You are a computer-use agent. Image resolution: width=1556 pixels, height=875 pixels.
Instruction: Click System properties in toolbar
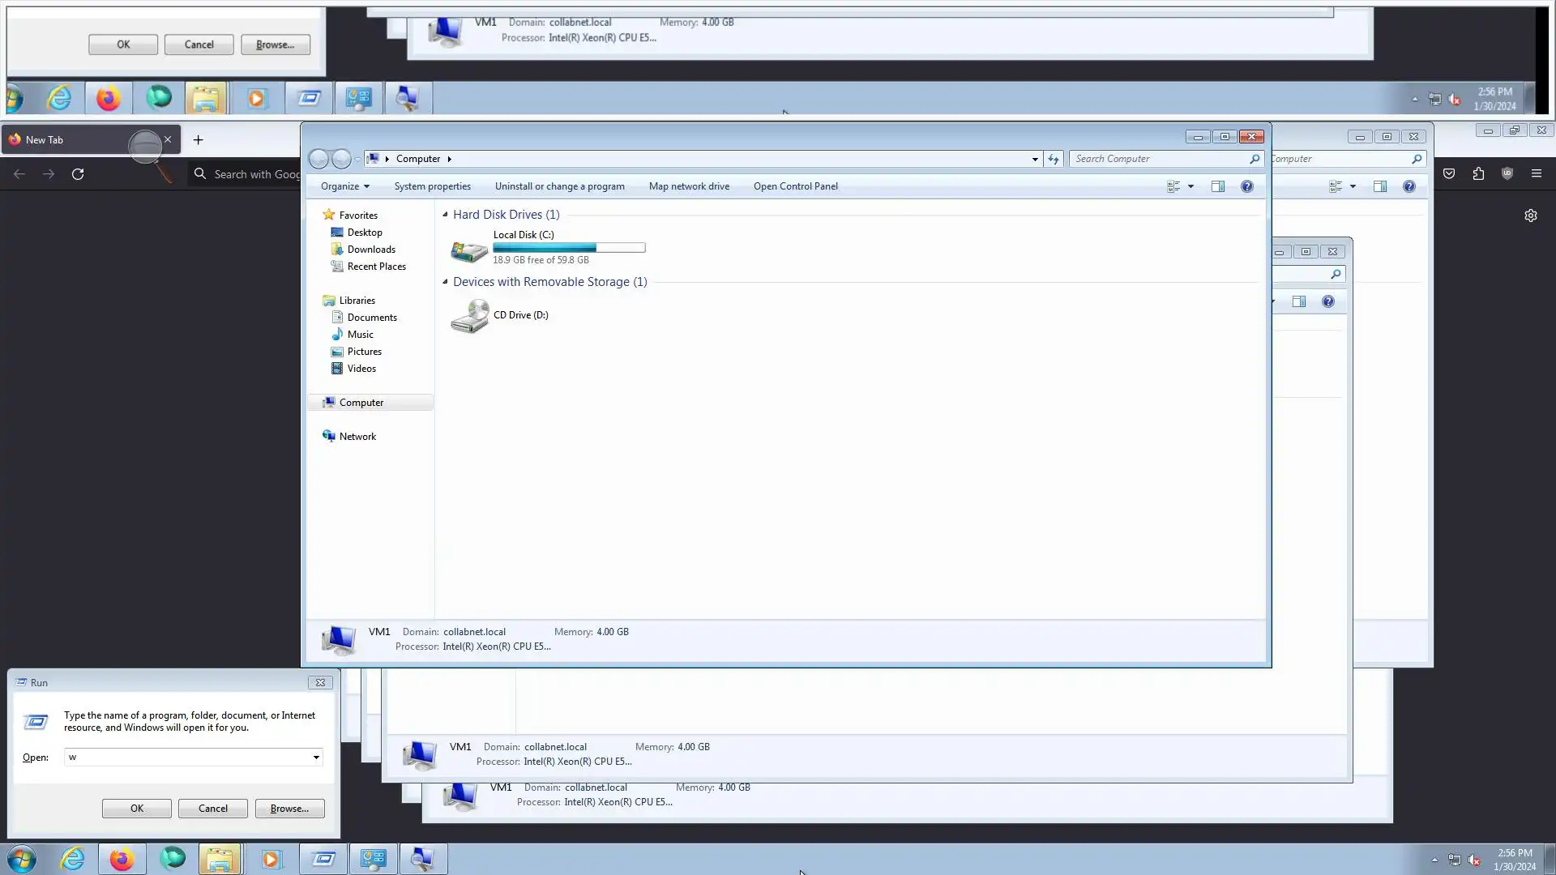[x=432, y=186]
